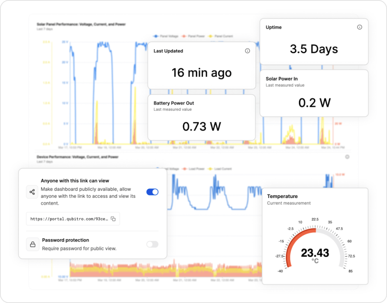Click the Solar Power In title

click(281, 79)
